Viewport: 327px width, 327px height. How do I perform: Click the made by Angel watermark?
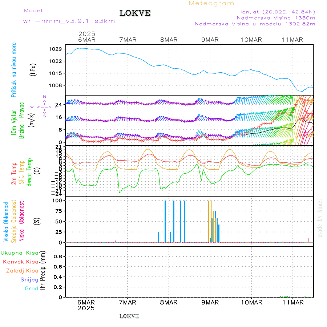(320, 218)
